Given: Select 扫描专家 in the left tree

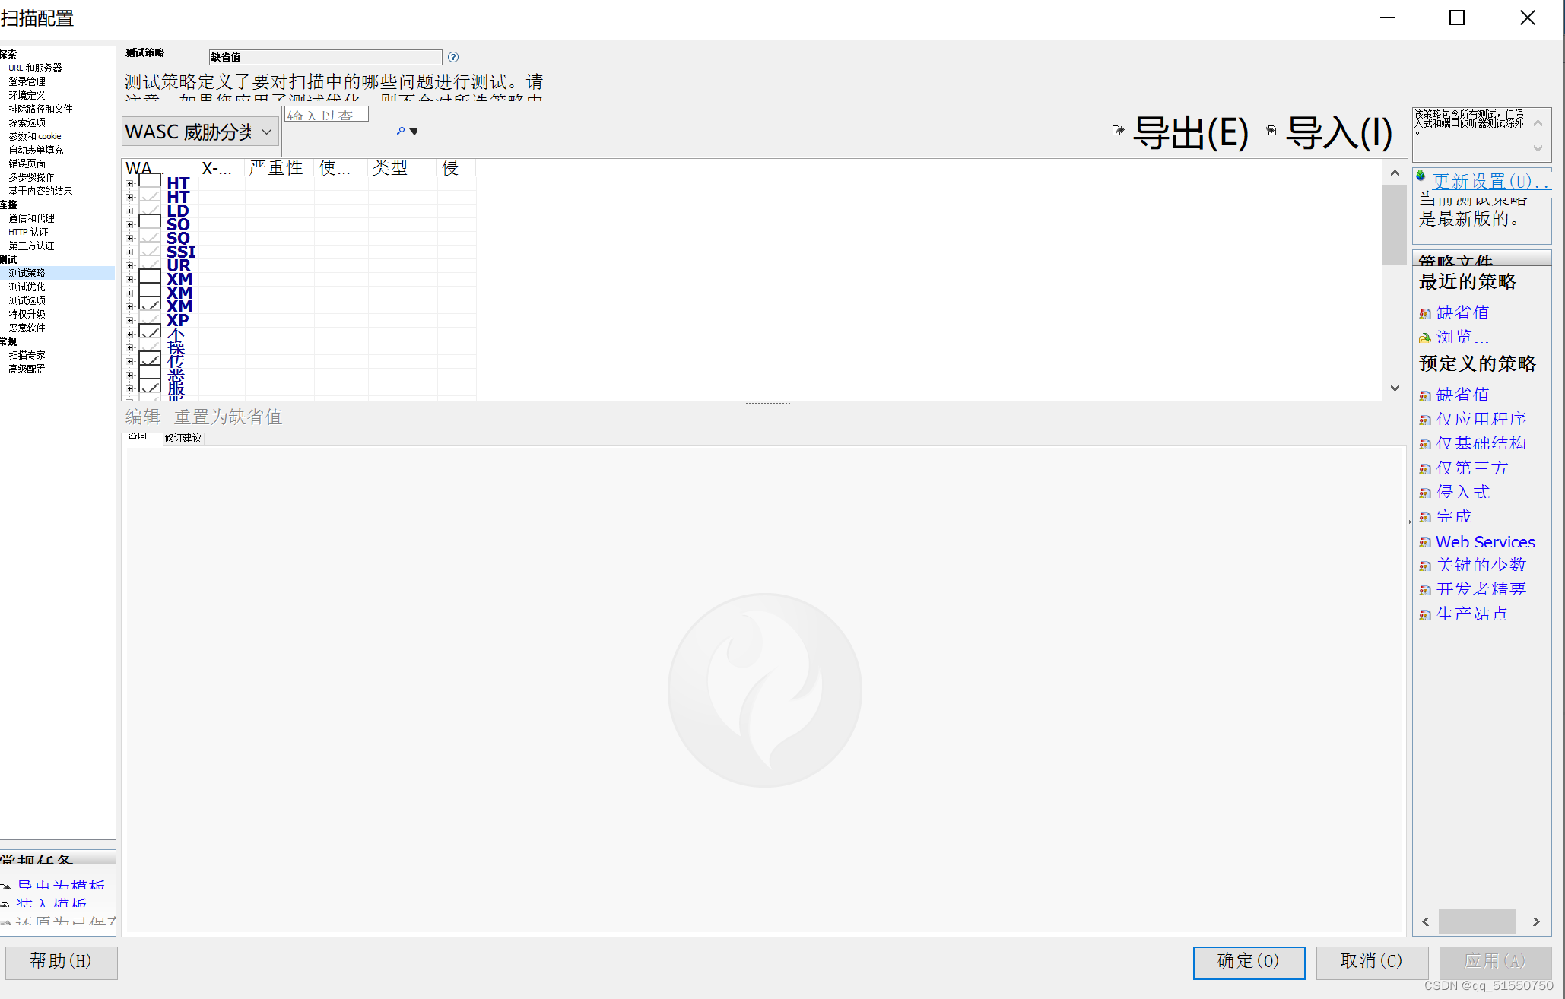Looking at the screenshot, I should 27,355.
